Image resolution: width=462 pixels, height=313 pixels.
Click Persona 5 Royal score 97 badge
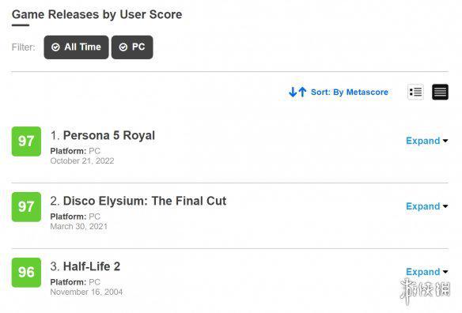26,141
